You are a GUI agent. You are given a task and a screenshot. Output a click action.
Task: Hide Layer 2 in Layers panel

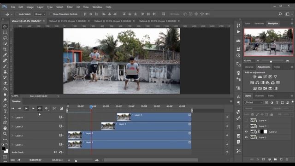tap(246, 132)
